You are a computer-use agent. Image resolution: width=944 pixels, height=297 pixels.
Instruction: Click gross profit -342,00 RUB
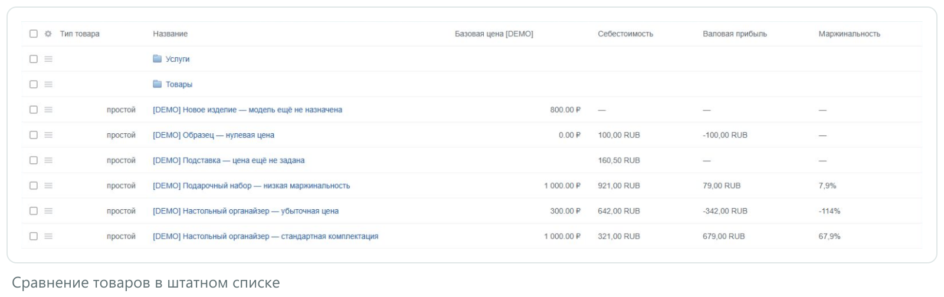point(725,211)
